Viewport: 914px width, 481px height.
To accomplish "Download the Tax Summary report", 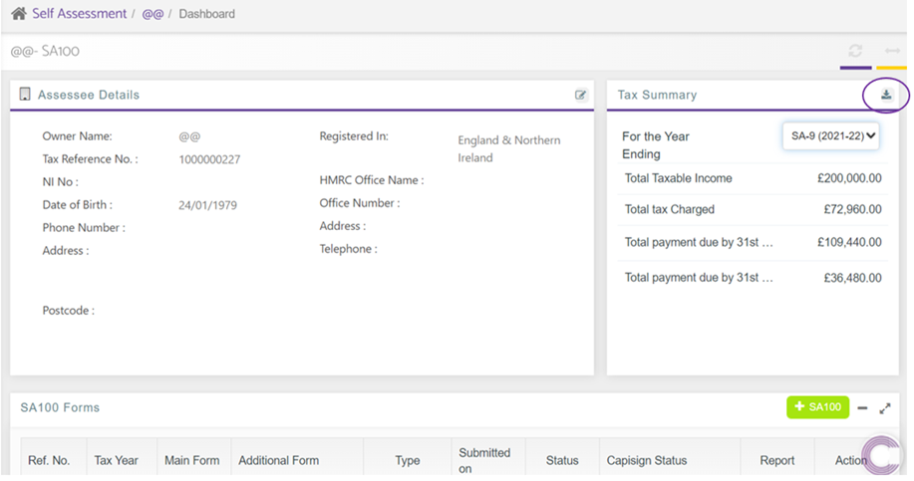I will [x=886, y=95].
